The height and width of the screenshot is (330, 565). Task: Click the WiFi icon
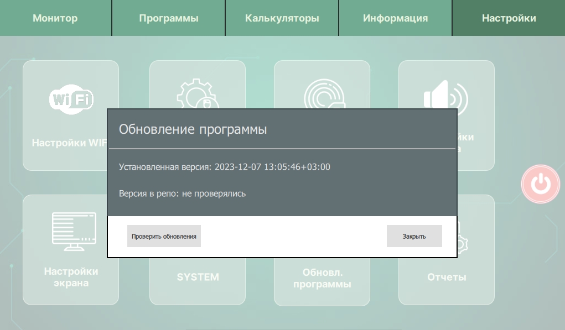[x=71, y=99]
